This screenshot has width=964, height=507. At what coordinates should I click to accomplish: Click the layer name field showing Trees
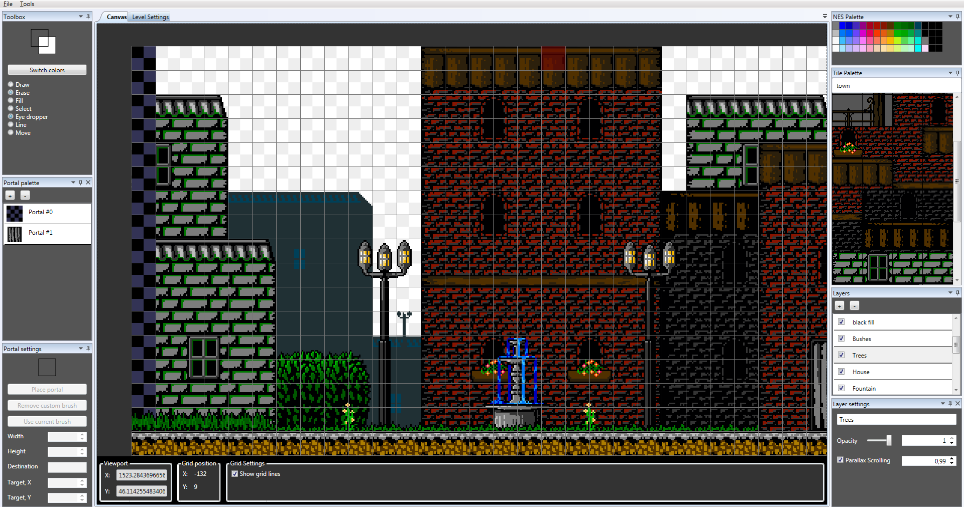tap(896, 420)
